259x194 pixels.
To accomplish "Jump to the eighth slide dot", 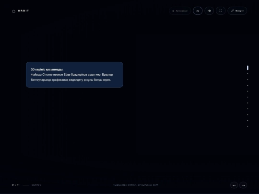I will coord(247,109).
